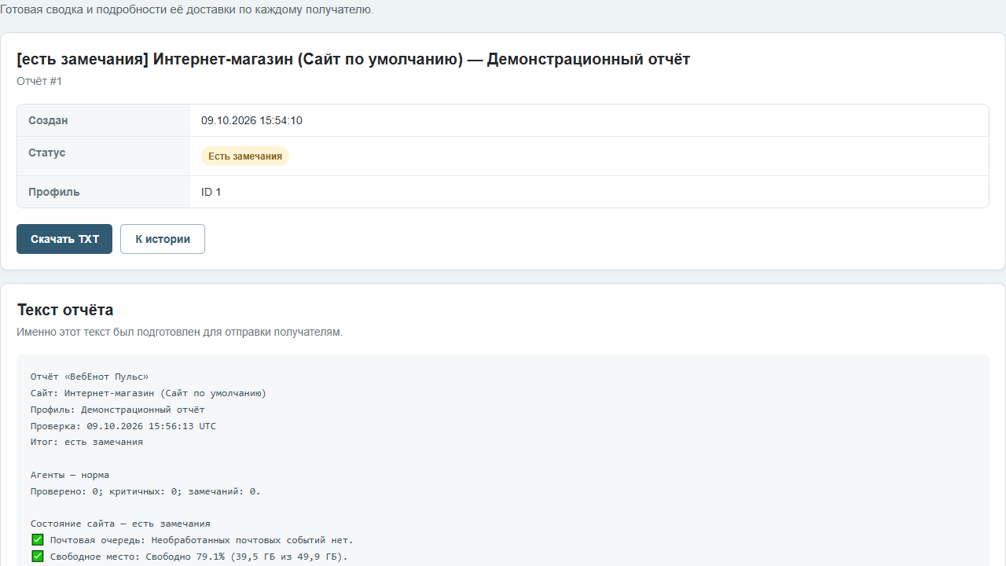Screen dimensions: 1006x566
Task: Click the green check icon beside Свободное место
Action: (37, 557)
